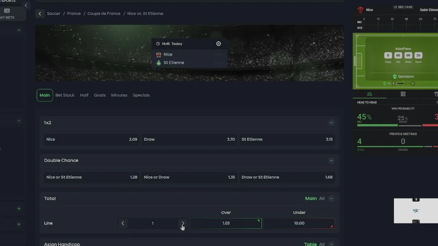This screenshot has width=438, height=246.
Task: Click Nice club crest in match header
Action: pos(158,54)
